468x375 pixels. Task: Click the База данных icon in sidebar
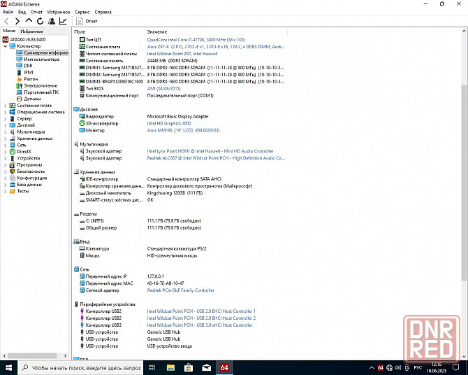tap(13, 185)
